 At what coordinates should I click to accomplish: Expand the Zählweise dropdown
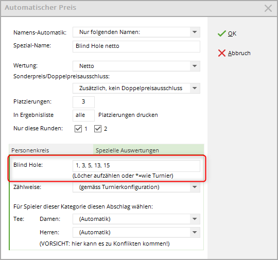coord(195,187)
